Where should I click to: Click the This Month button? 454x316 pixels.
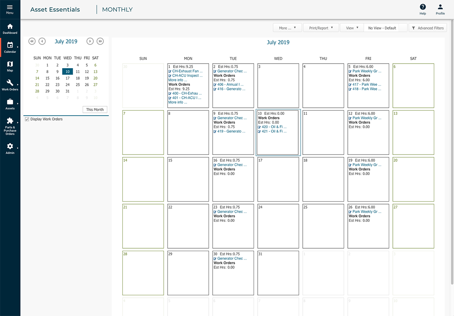95,109
